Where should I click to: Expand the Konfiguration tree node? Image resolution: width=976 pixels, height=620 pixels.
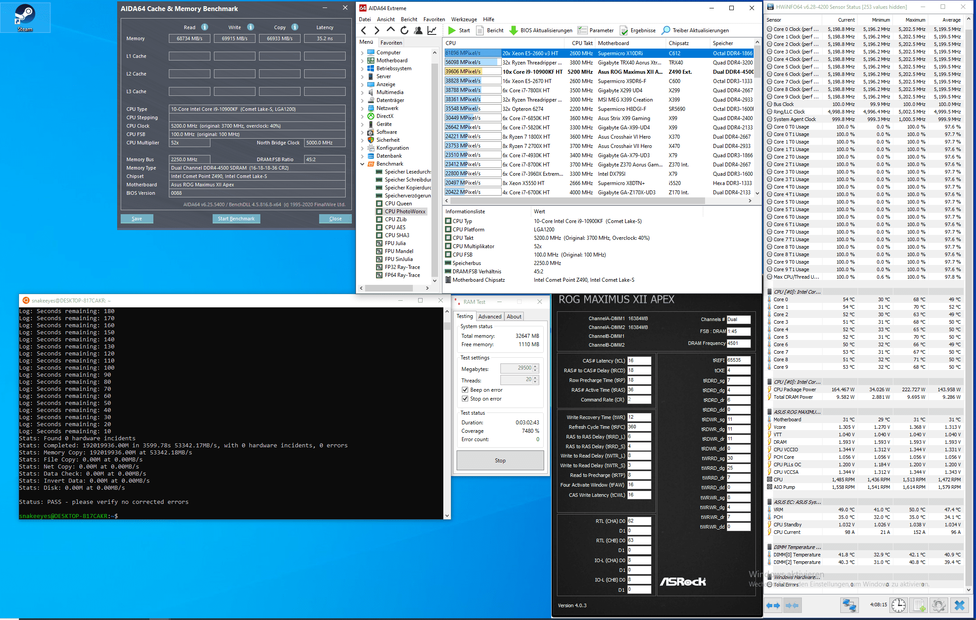tap(362, 148)
